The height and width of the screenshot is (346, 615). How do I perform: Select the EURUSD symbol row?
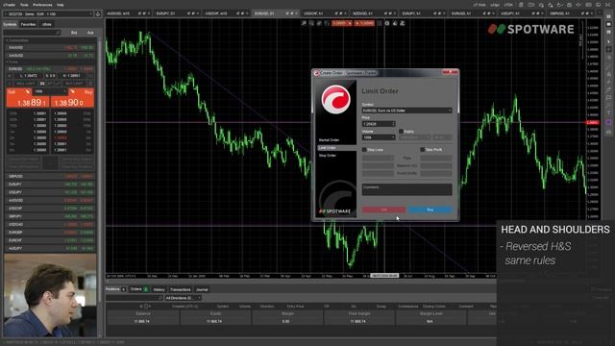coord(50,68)
